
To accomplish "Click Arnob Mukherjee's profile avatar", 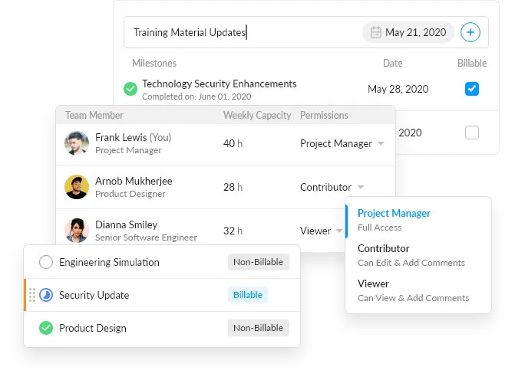I will [x=77, y=187].
